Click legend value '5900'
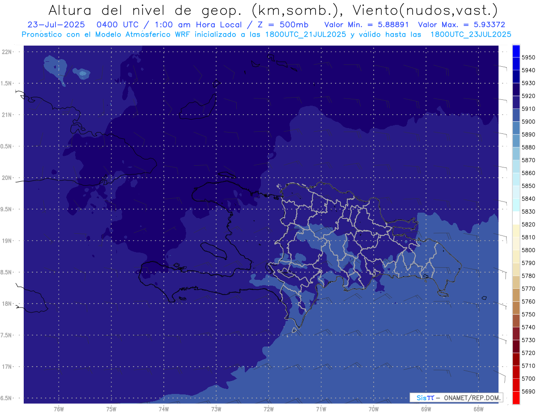Screen dimensions: 537x415 coord(528,121)
